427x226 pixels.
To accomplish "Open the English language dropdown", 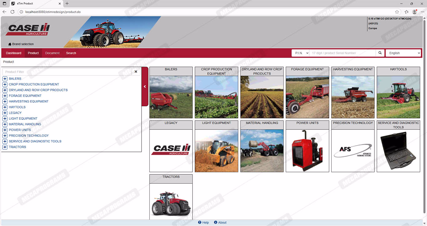I will tap(404, 53).
